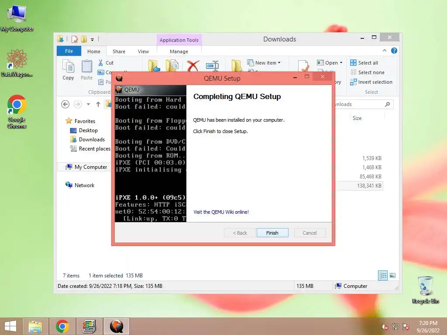Select Recent places in navigation pane
Viewport: 447px width, 335px height.
click(90, 148)
